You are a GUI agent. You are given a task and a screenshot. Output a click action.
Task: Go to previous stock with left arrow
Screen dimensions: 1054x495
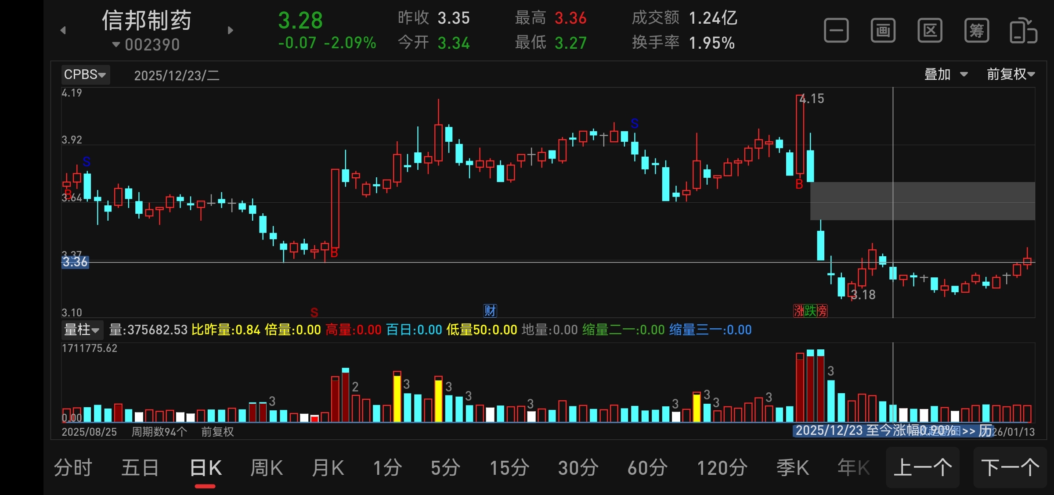[63, 30]
